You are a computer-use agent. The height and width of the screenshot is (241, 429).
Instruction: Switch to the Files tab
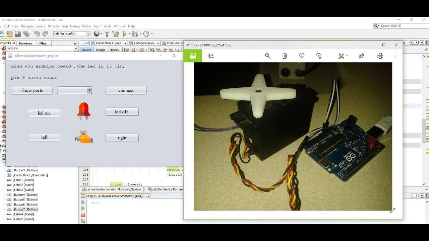click(x=43, y=43)
